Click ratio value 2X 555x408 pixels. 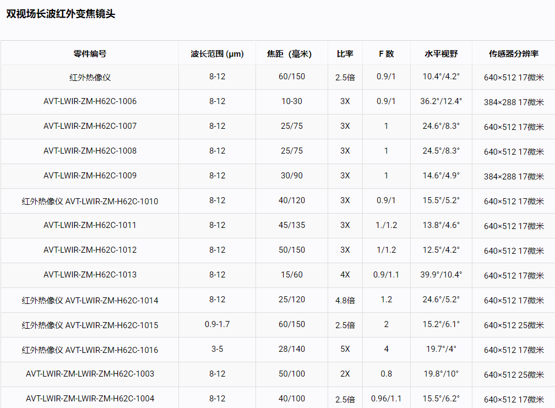pyautogui.click(x=345, y=374)
